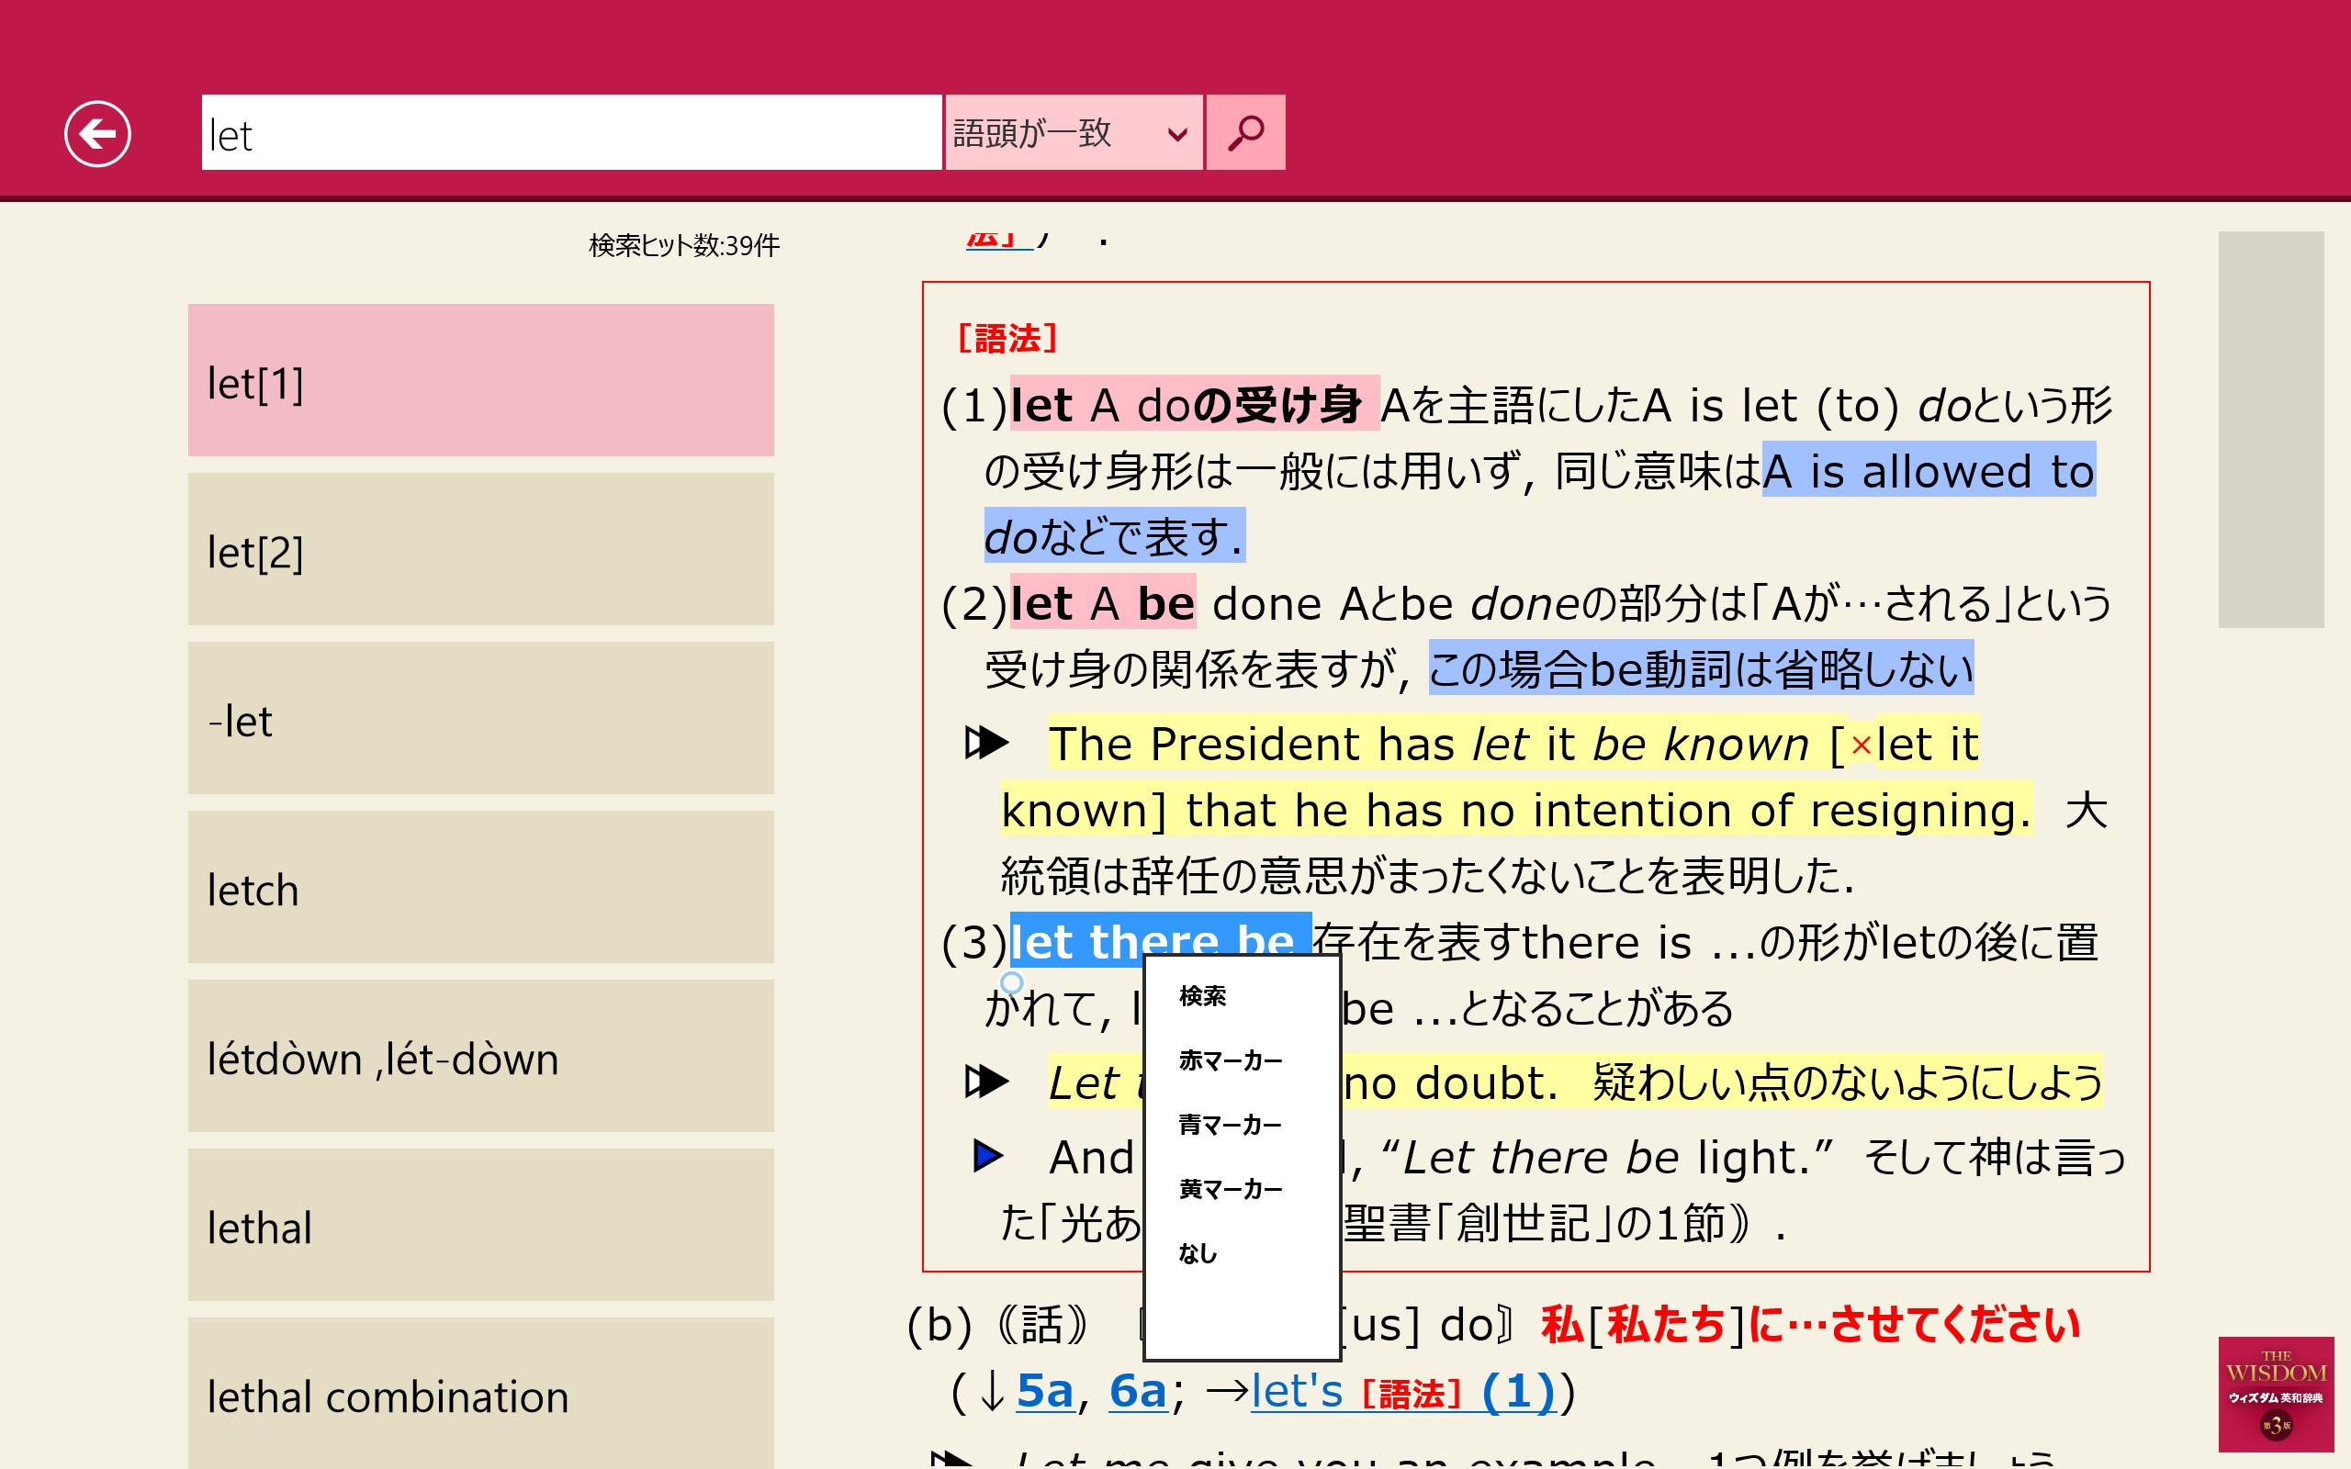Open the 語頭が一致 search mode dropdown

1073,133
